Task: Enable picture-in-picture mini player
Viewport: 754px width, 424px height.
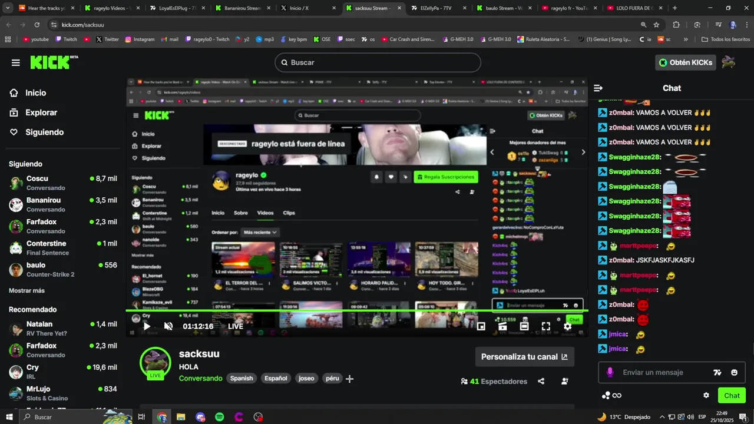Action: click(481, 326)
